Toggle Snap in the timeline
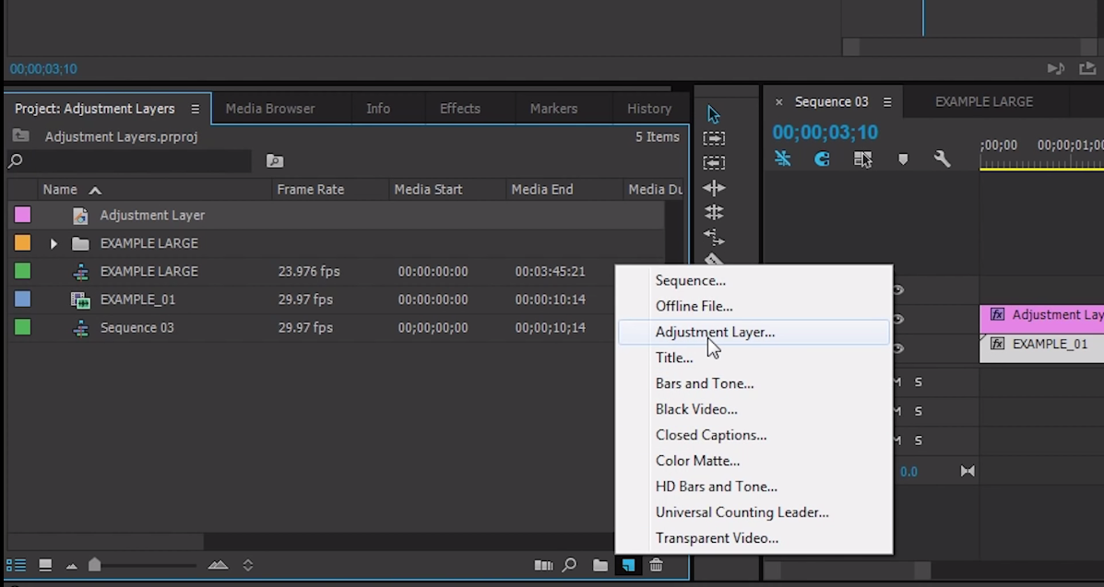This screenshot has width=1104, height=587. [823, 159]
